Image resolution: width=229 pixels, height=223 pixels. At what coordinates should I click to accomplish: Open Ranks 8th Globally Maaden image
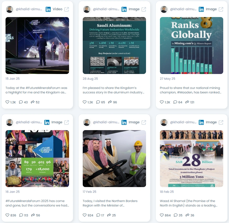click(191, 46)
